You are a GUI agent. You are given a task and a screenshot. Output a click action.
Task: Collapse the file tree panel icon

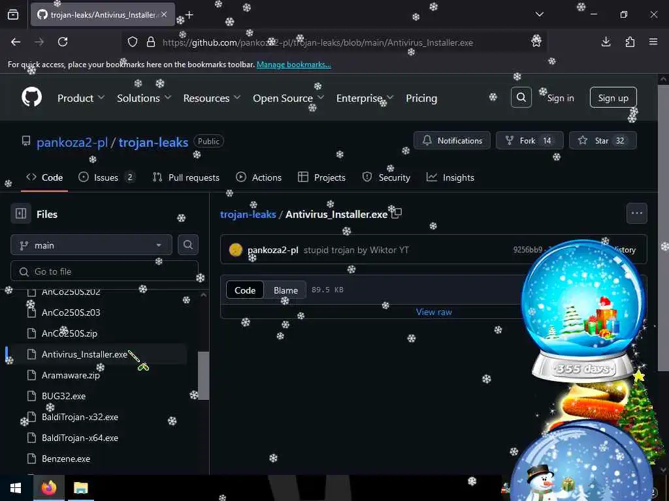pos(21,213)
